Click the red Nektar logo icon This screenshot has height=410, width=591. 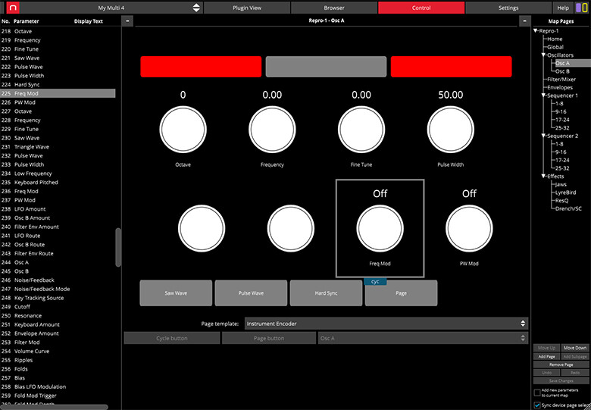click(13, 8)
